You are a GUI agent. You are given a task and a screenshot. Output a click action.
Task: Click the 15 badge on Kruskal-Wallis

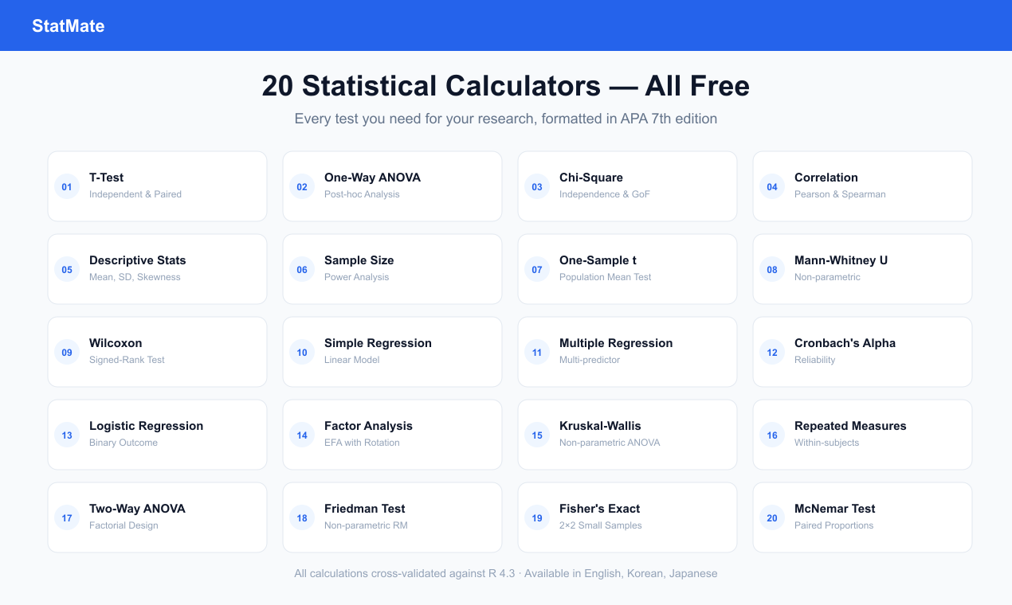(537, 435)
